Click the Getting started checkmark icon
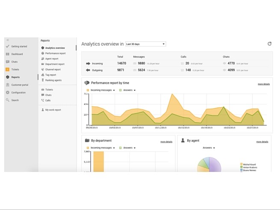This screenshot has width=280, height=210. coord(7,46)
